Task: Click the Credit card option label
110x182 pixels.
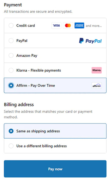Action: coord(26,25)
